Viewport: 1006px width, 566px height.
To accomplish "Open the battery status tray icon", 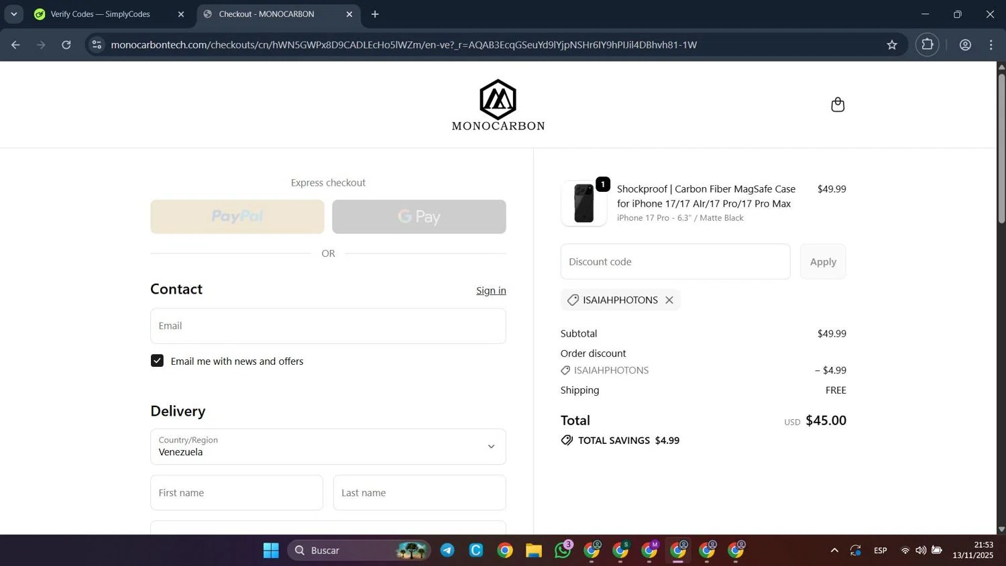I will tap(937, 551).
